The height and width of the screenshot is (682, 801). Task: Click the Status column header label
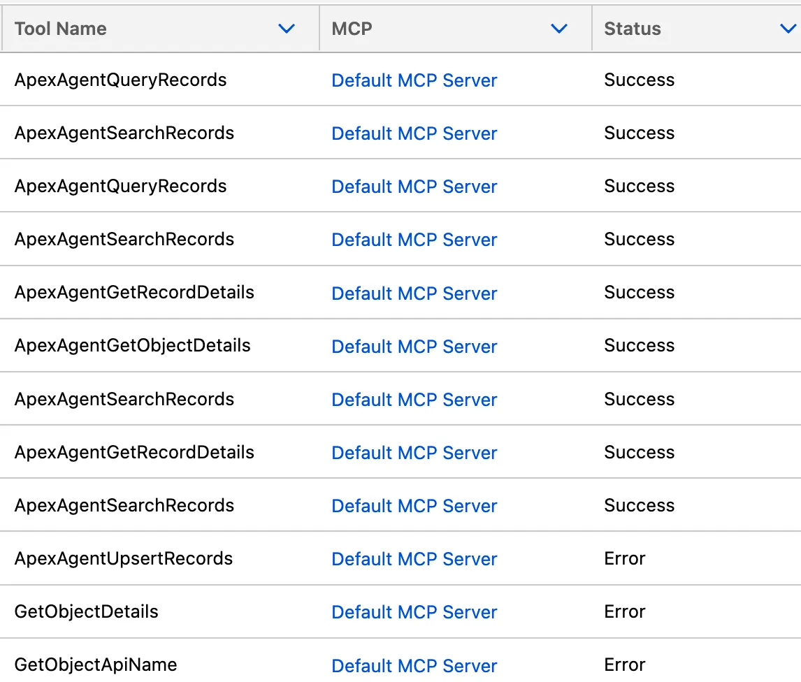(x=633, y=29)
